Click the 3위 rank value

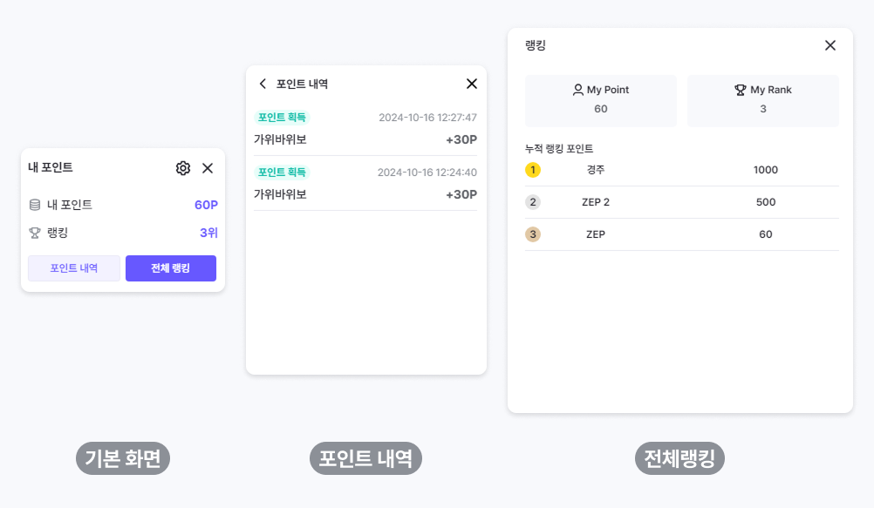(x=208, y=233)
